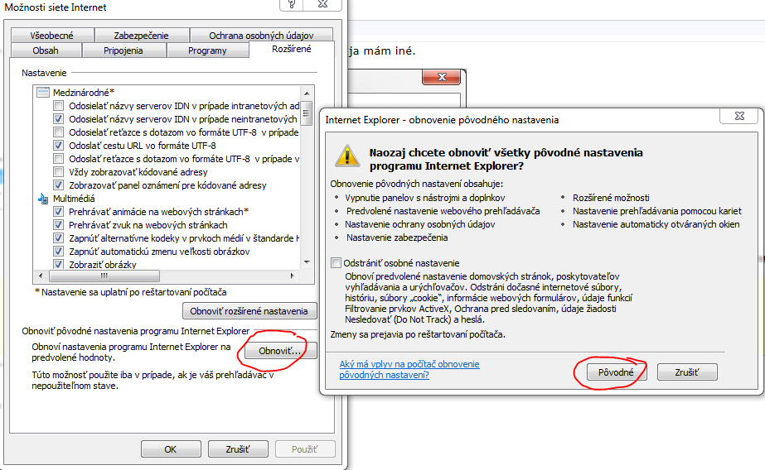This screenshot has height=470, width=765.
Task: Click 'Nastavenie zabezpečenia' bullet text
Action: coord(397,237)
